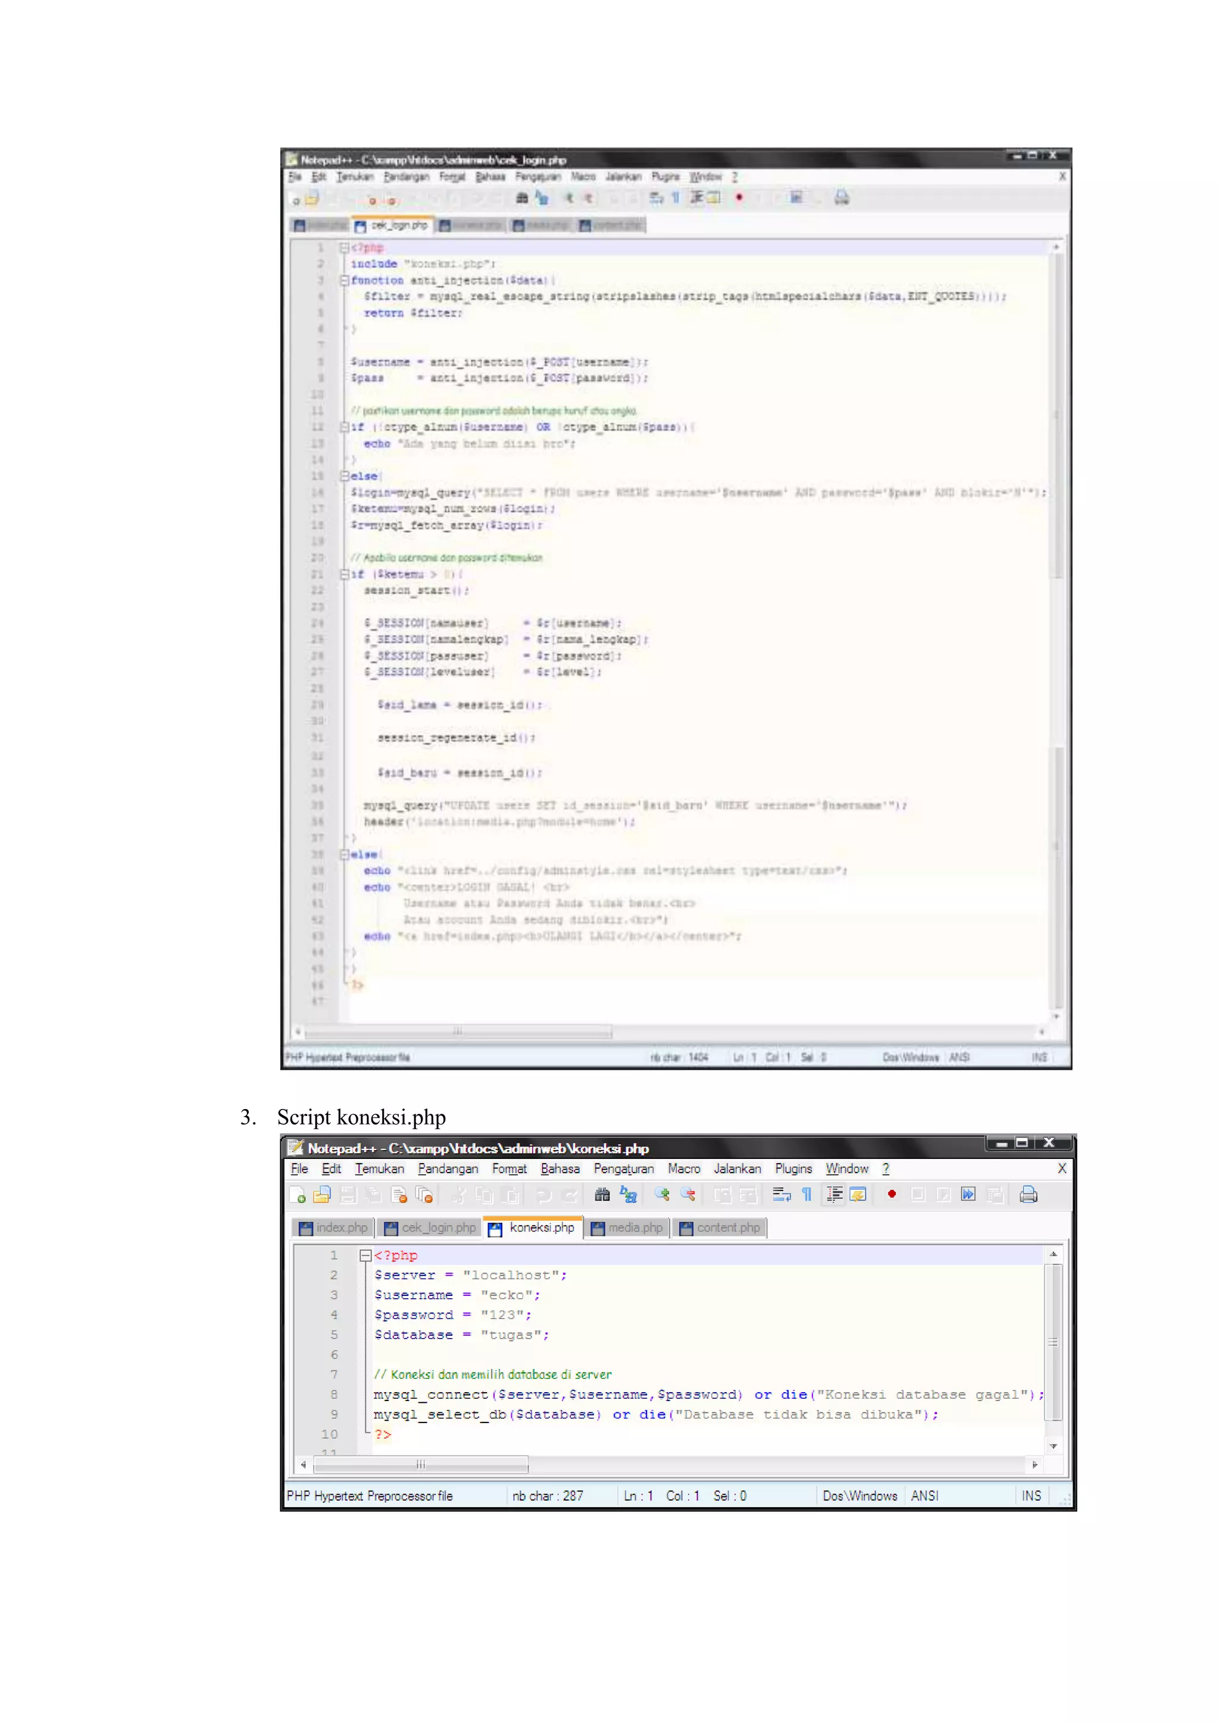Screen dimensions: 1219x1723
Task: Click the Print icon in koneksi.php window
Action: point(1029,1195)
